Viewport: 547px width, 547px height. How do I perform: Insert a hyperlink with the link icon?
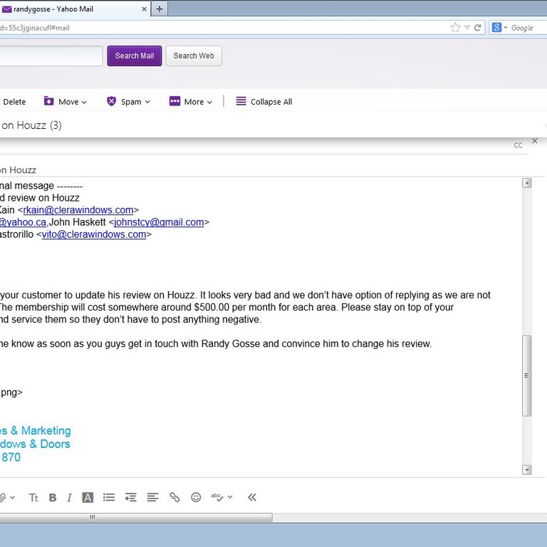point(174,498)
